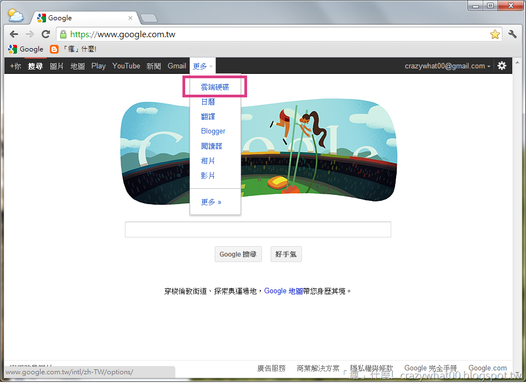Open 新聞 in the Google bar
The height and width of the screenshot is (383, 526).
point(153,66)
